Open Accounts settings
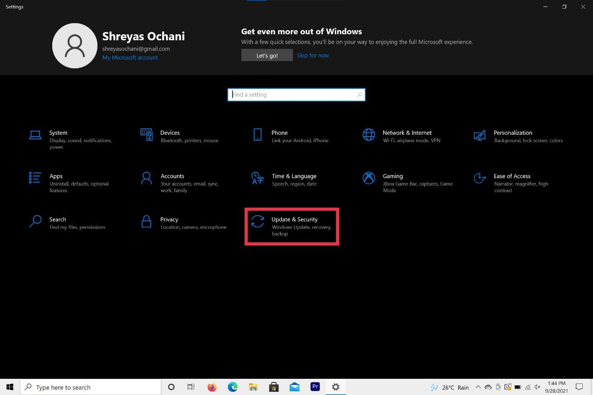This screenshot has height=395, width=593. (x=180, y=183)
